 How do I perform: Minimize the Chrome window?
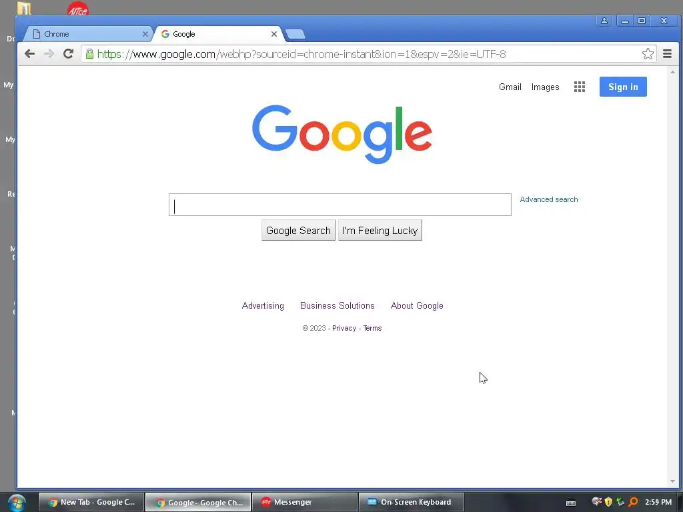coord(624,21)
